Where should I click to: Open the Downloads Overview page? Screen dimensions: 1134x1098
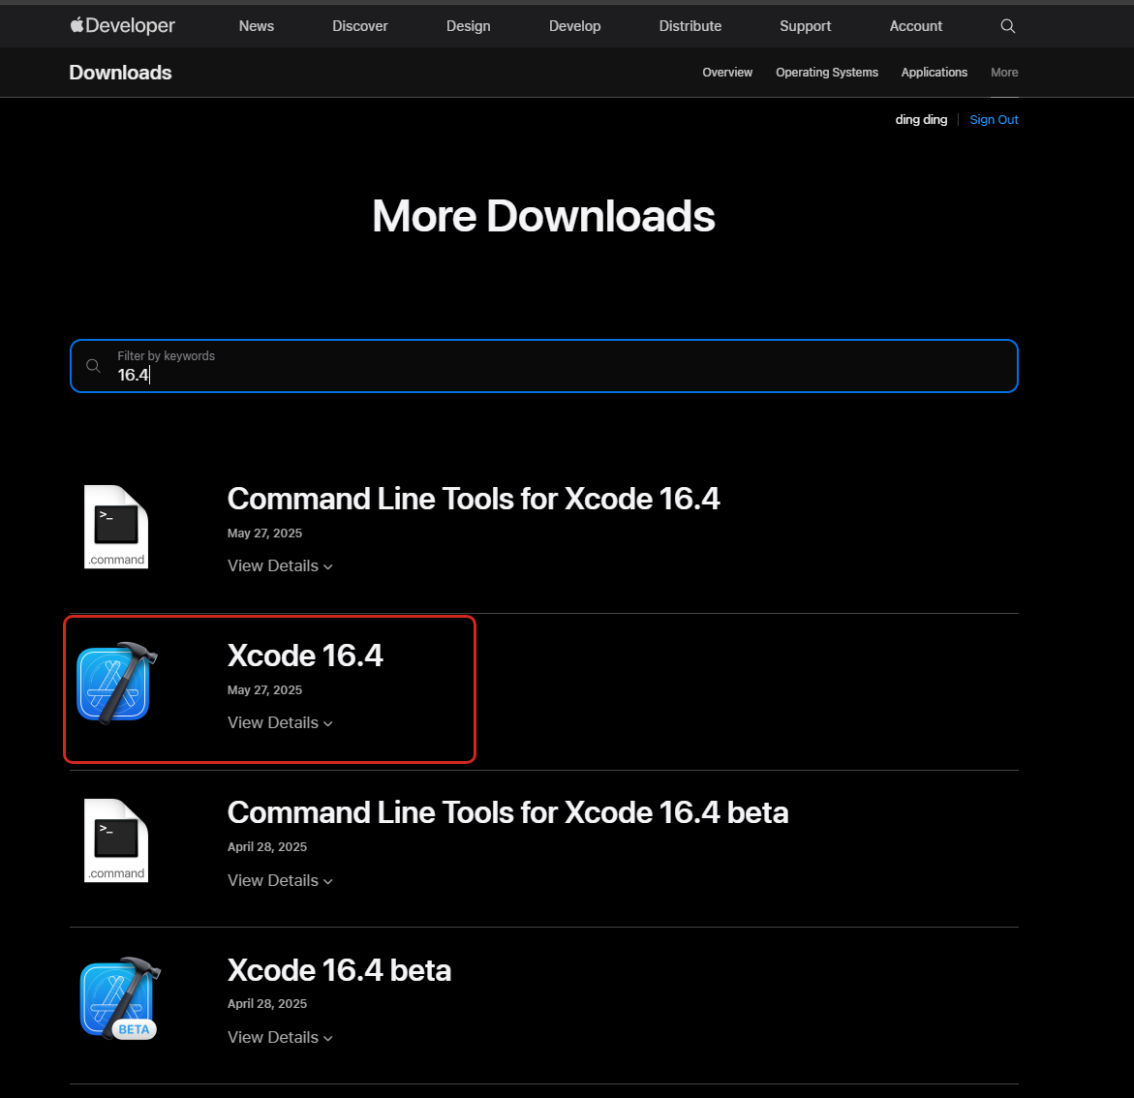[x=727, y=73]
